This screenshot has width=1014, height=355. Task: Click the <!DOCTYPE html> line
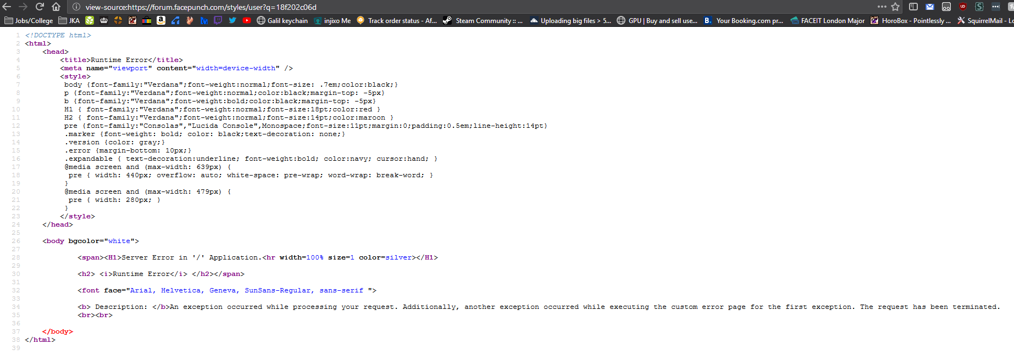58,35
